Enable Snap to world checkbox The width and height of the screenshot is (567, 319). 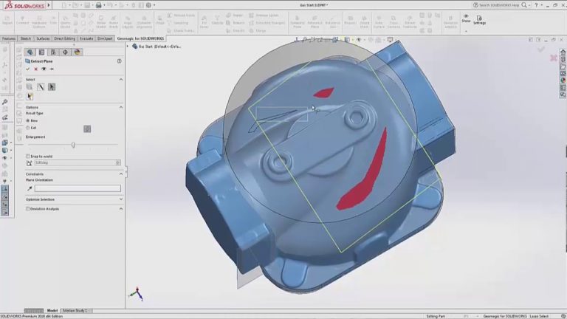click(29, 156)
